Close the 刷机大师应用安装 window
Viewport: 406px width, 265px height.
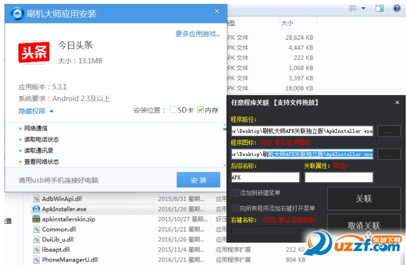click(217, 11)
